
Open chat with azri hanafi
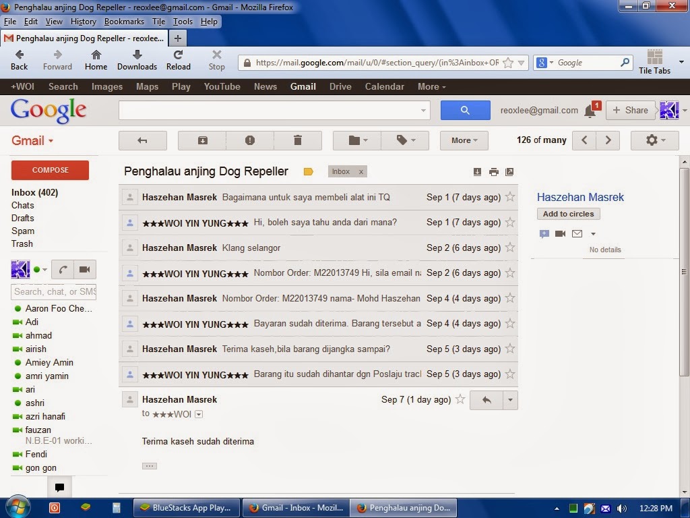(x=45, y=416)
